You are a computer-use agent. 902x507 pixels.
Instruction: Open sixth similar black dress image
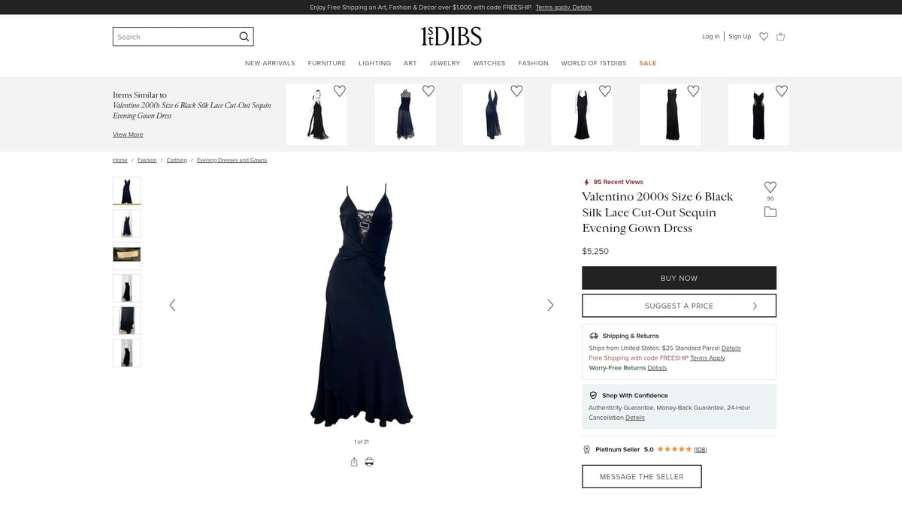(x=758, y=114)
